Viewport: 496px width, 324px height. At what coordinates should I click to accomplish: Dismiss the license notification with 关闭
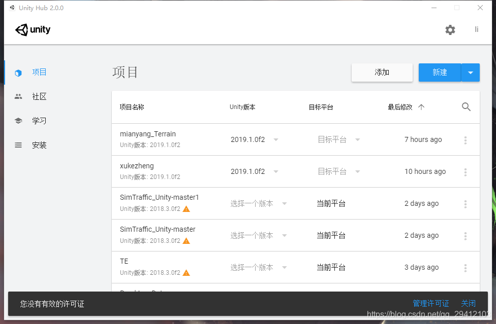[468, 304]
